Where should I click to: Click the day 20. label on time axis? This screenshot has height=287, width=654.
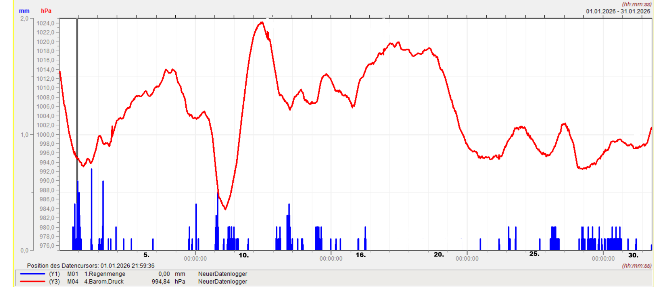439,255
